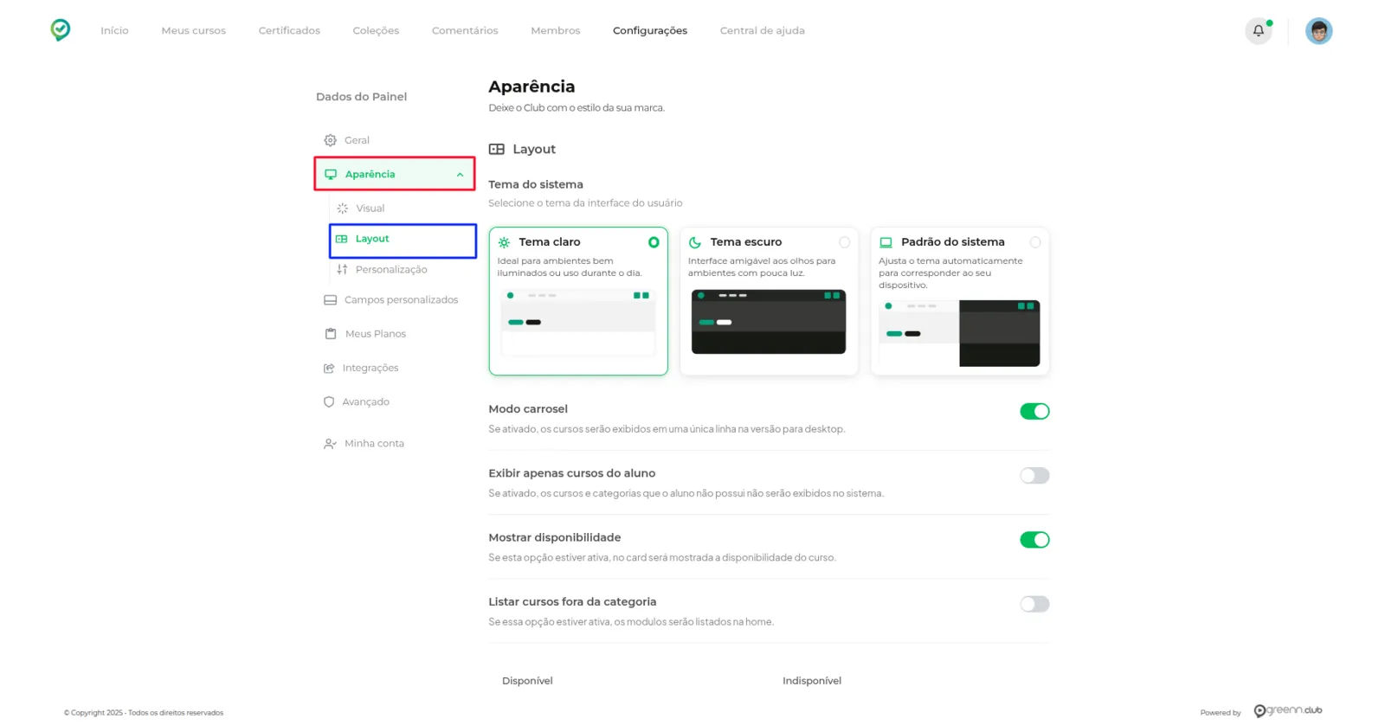This screenshot has height=725, width=1385.
Task: Open the Campos personalizados label
Action: (x=402, y=300)
